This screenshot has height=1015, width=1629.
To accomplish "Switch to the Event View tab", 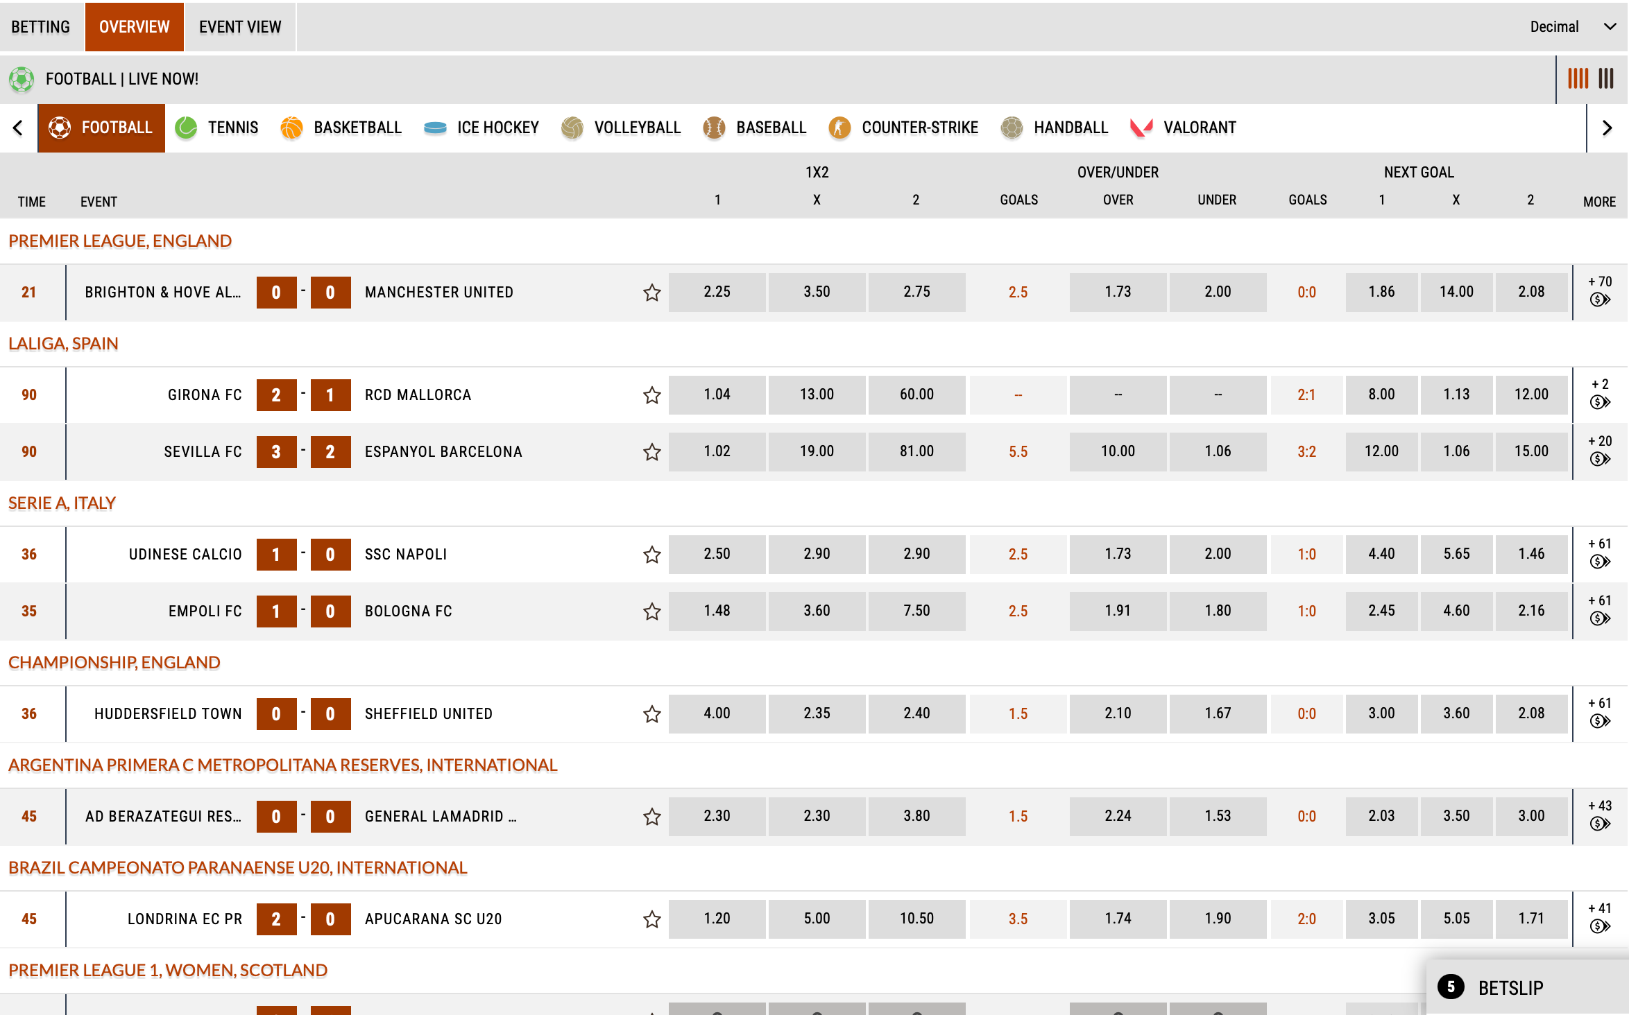I will tap(240, 26).
